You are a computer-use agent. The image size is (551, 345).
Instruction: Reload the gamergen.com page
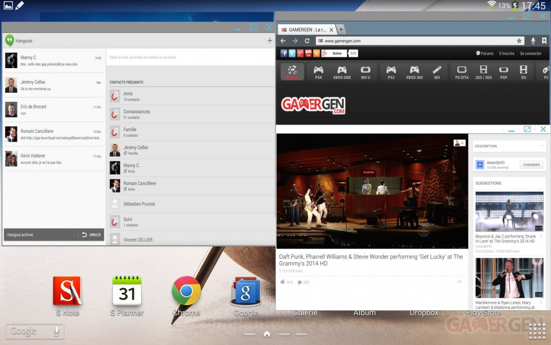pyautogui.click(x=307, y=41)
